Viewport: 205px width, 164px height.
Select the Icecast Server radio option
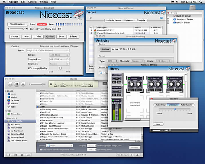pos(168,23)
